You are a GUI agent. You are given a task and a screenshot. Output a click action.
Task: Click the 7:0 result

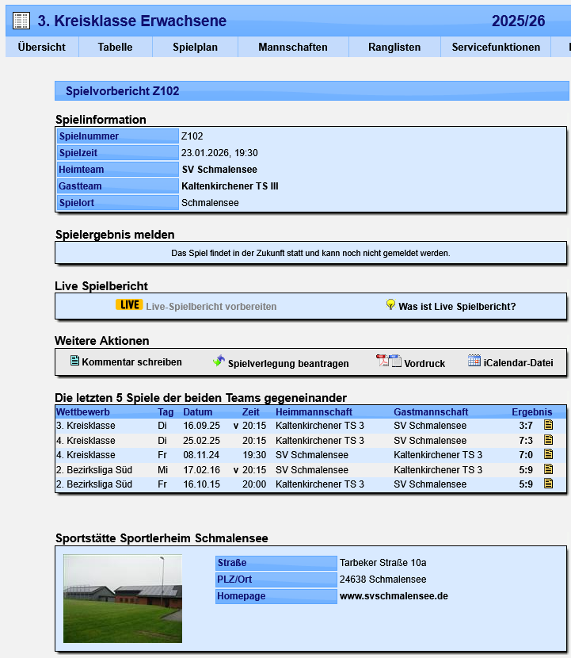[526, 455]
